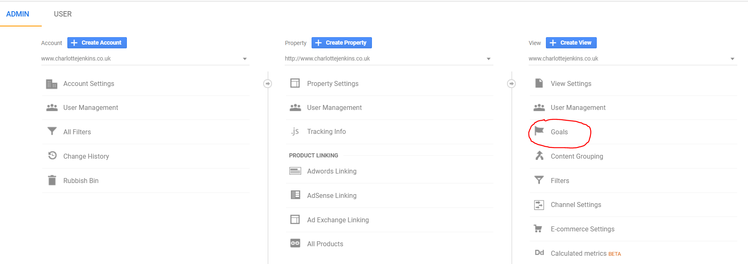The height and width of the screenshot is (264, 748).
Task: Click the E-commerce Settings cart icon
Action: [x=538, y=228]
